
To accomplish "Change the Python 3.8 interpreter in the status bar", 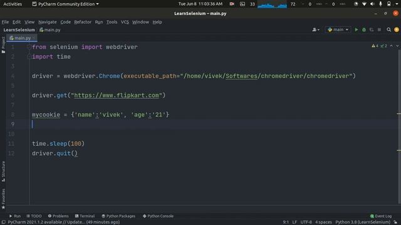I will coord(363,222).
